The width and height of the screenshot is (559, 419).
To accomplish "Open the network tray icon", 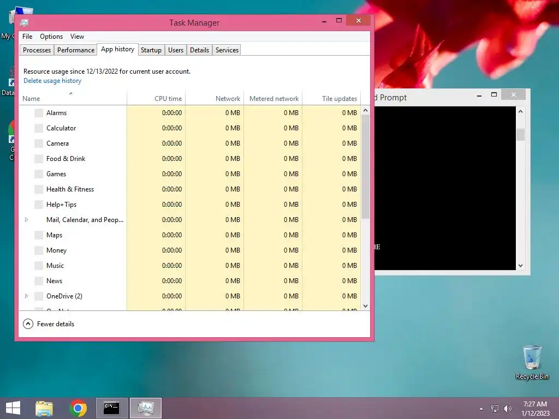I will point(495,409).
